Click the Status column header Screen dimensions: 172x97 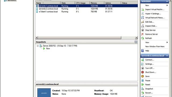(129, 3)
